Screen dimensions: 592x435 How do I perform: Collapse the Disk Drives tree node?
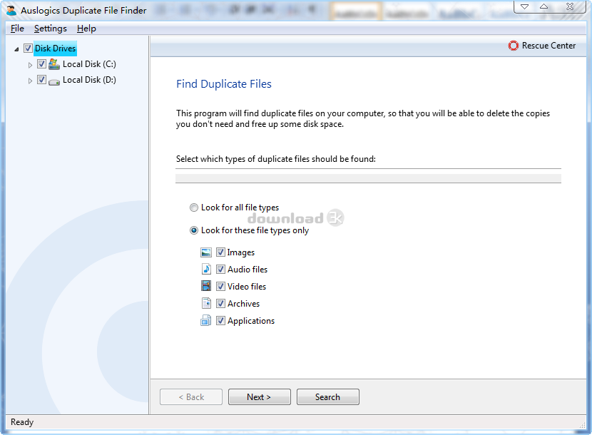tap(16, 49)
